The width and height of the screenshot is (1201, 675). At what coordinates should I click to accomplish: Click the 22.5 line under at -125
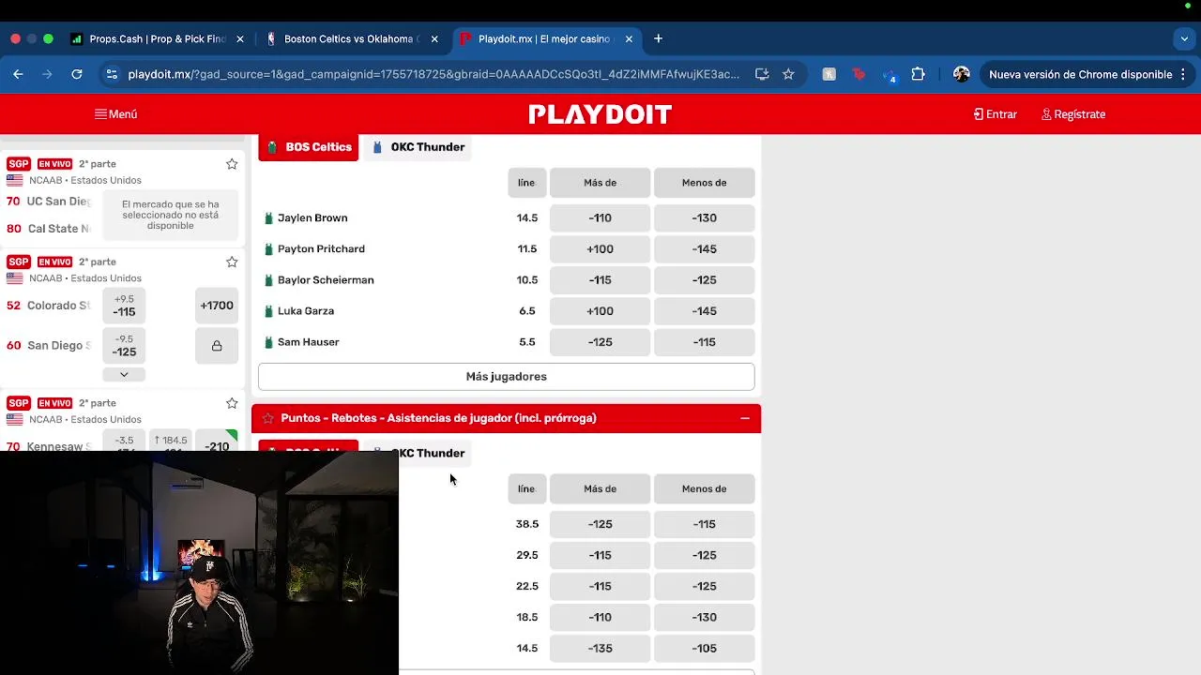pyautogui.click(x=704, y=586)
